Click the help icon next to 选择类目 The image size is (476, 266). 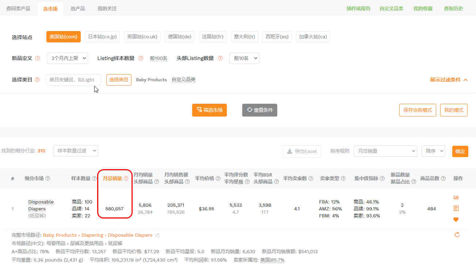pyautogui.click(x=37, y=80)
